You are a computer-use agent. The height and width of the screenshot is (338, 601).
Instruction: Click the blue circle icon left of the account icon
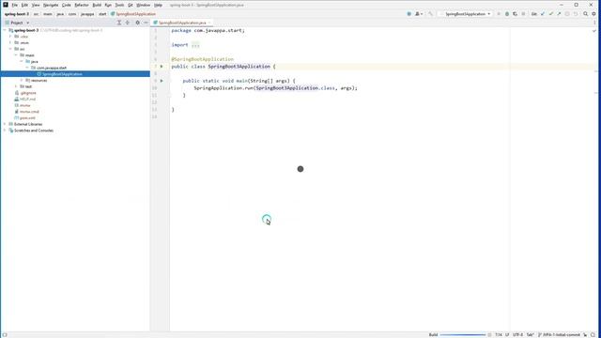pos(409,14)
